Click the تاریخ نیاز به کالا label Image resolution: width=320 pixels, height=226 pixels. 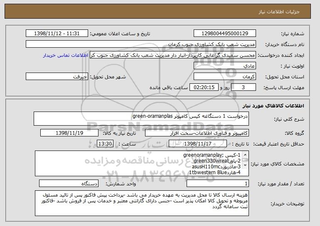click(x=119, y=133)
